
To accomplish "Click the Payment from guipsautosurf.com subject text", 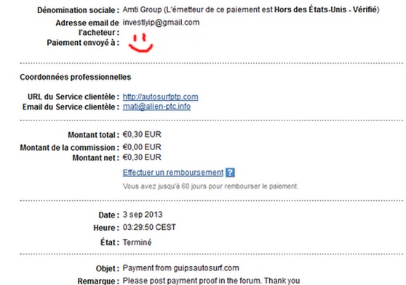I will pyautogui.click(x=180, y=268).
